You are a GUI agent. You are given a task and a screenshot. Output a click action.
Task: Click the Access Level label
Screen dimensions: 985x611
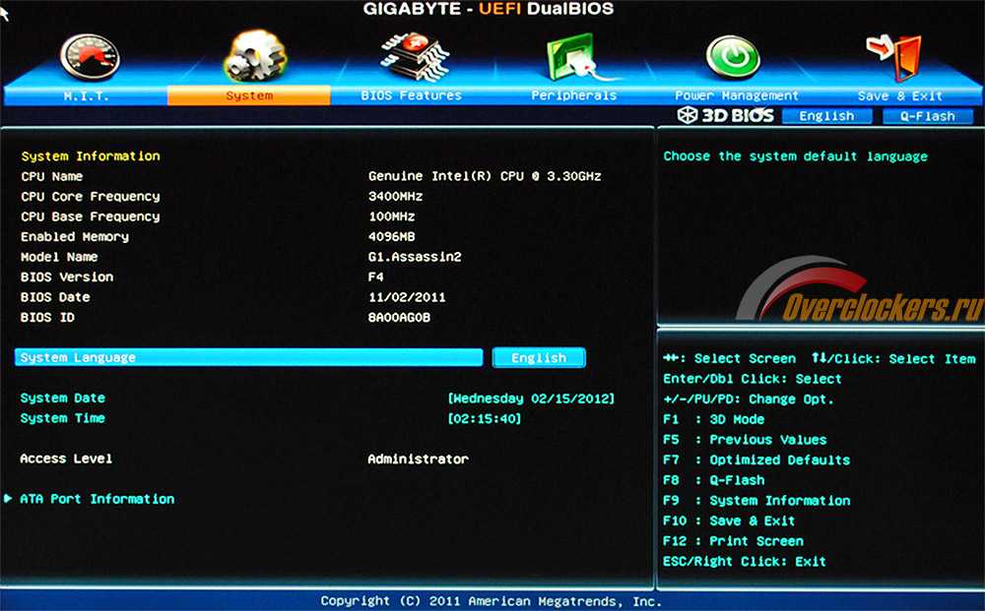[x=66, y=458]
